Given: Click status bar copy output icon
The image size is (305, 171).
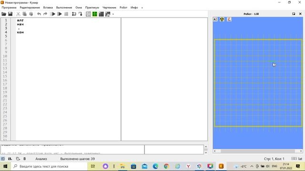Looking at the screenshot, I should click(x=18, y=159).
